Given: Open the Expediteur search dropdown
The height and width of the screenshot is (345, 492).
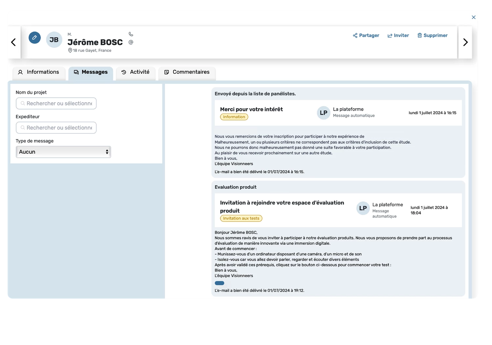Looking at the screenshot, I should (x=56, y=128).
